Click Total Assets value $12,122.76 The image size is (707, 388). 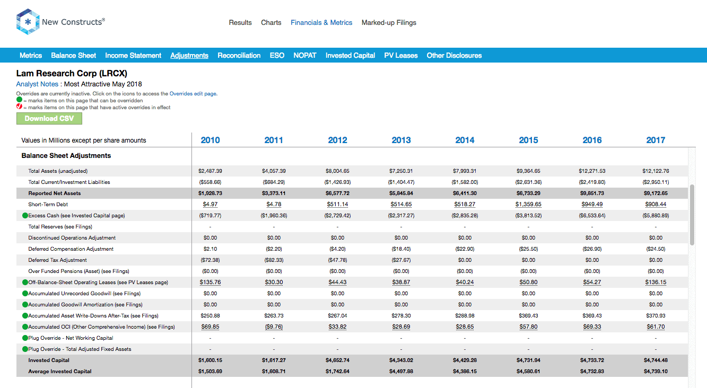[656, 171]
